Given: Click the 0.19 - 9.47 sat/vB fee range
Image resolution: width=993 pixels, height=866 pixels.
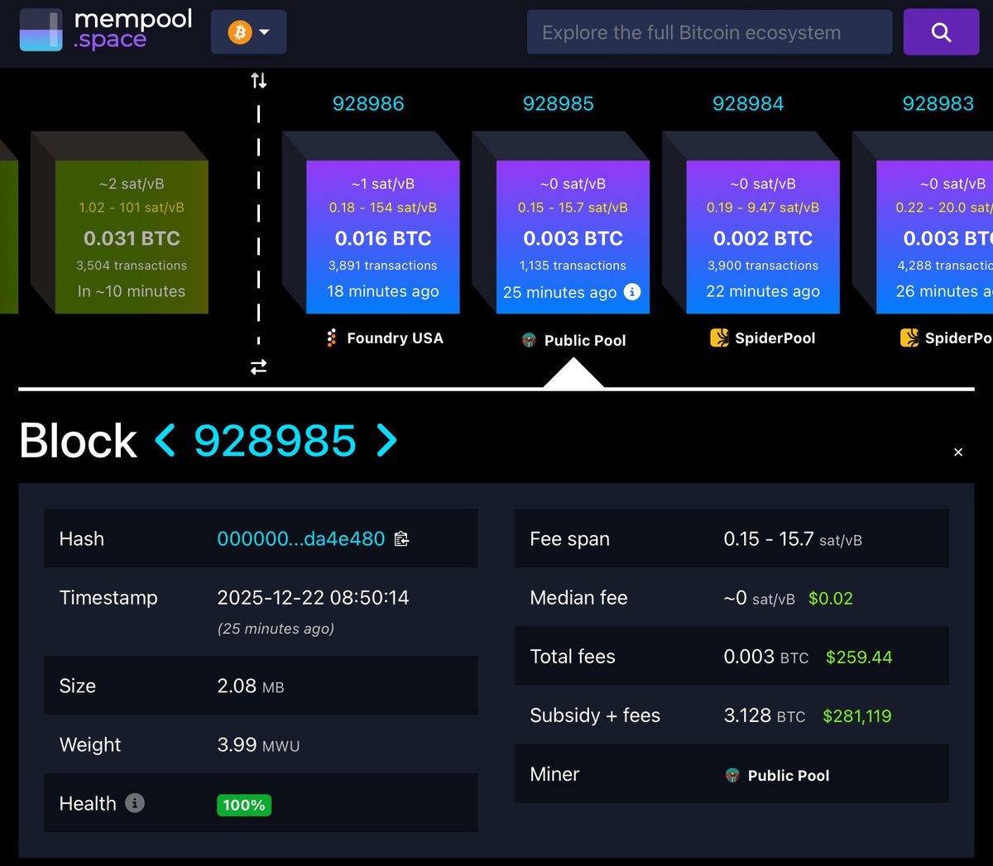Looking at the screenshot, I should click(763, 208).
